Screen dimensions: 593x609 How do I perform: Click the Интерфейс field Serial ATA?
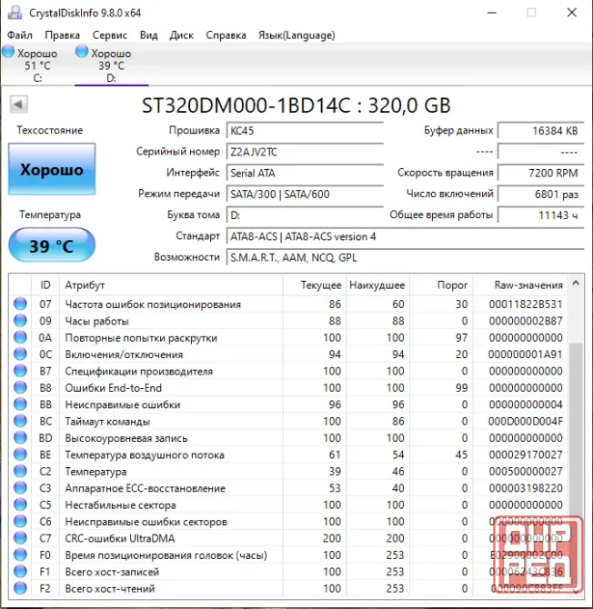click(x=305, y=173)
